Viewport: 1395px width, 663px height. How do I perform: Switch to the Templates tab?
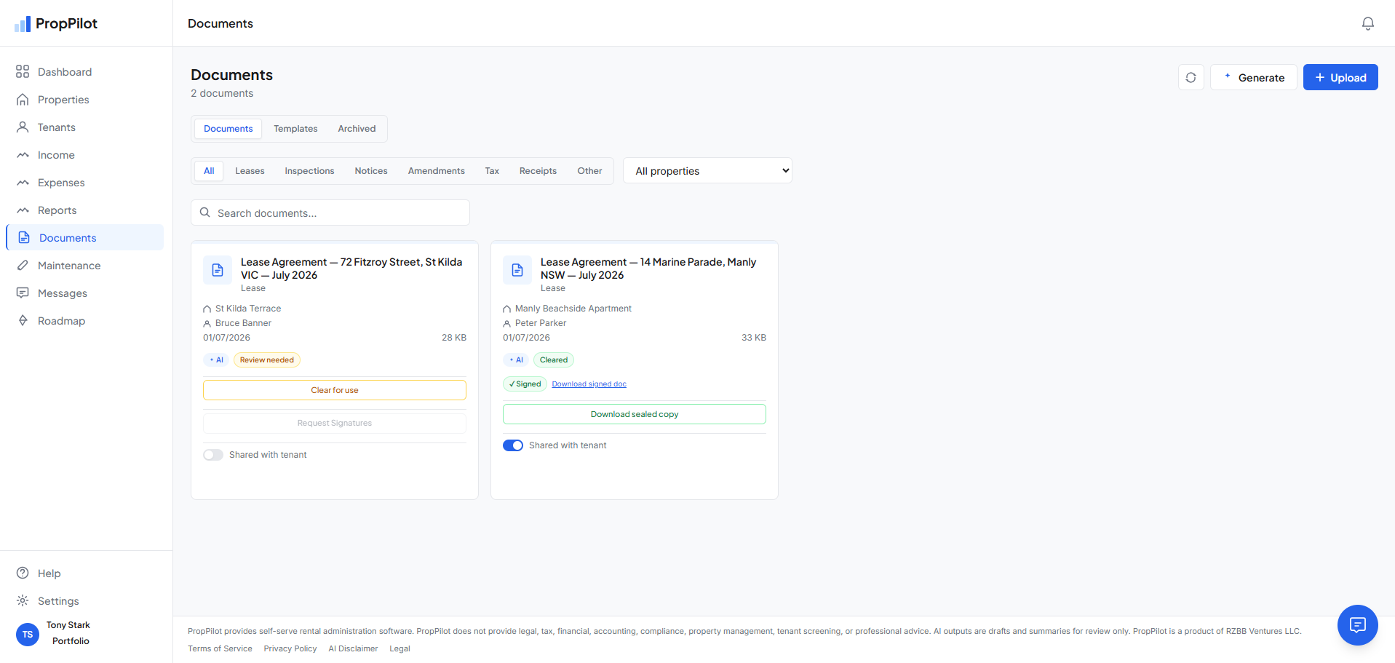click(x=295, y=129)
